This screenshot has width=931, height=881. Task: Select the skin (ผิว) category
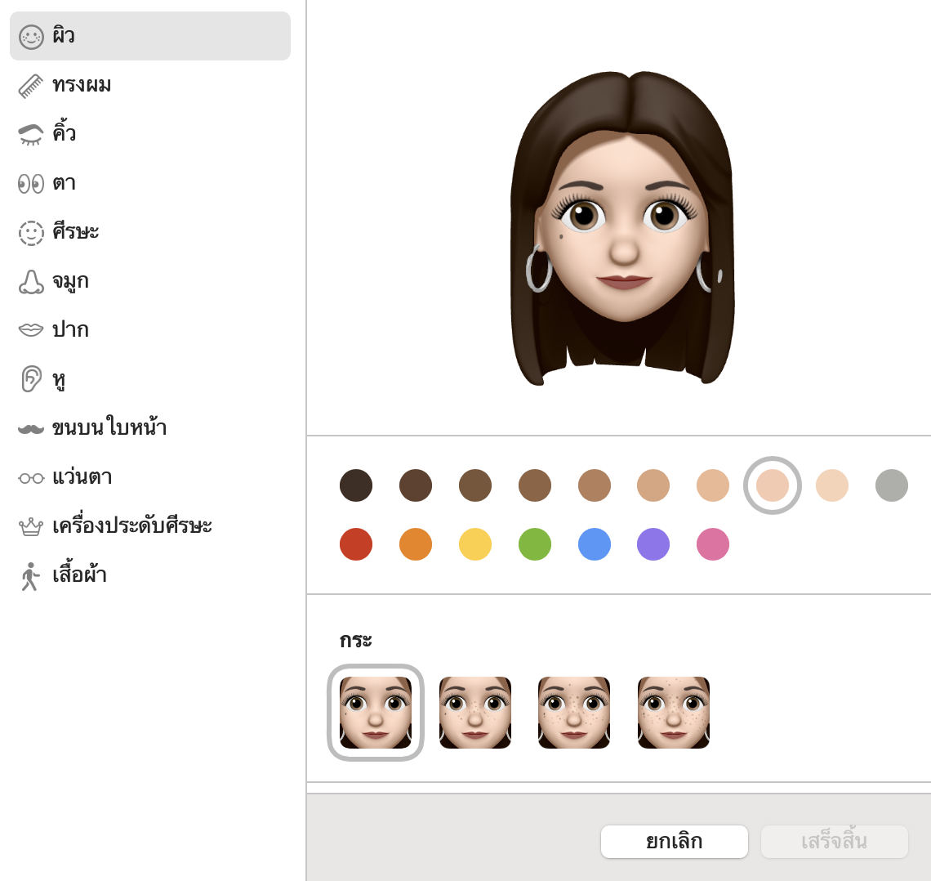tap(149, 36)
